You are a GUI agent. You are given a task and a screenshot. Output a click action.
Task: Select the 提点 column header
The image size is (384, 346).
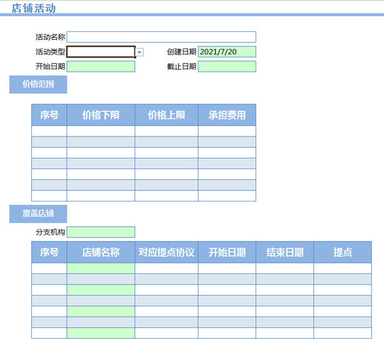(x=342, y=252)
